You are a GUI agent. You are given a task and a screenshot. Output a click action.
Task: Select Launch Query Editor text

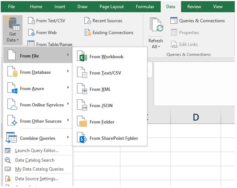[37, 151]
